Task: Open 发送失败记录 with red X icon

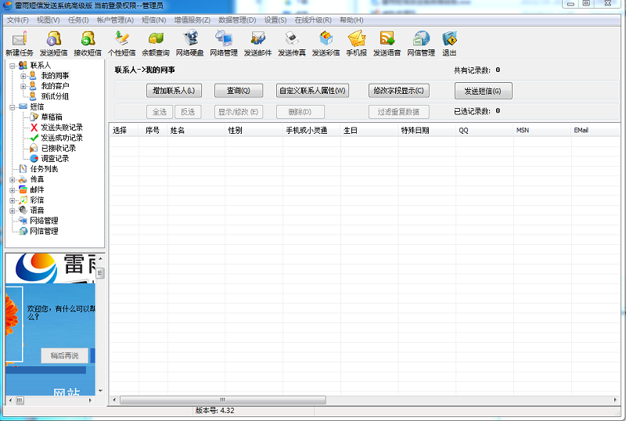Action: pyautogui.click(x=62, y=128)
